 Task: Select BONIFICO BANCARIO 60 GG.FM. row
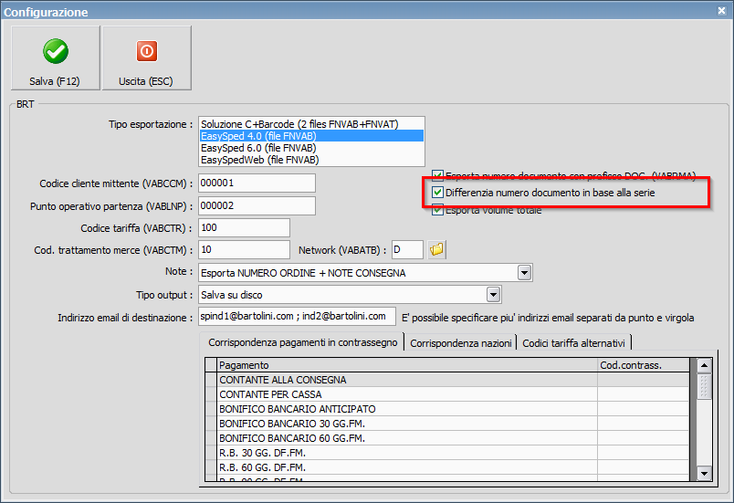point(447,438)
